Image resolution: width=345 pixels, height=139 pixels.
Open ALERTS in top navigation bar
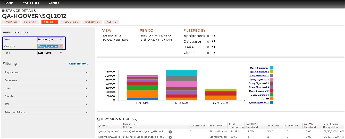coord(54,3)
